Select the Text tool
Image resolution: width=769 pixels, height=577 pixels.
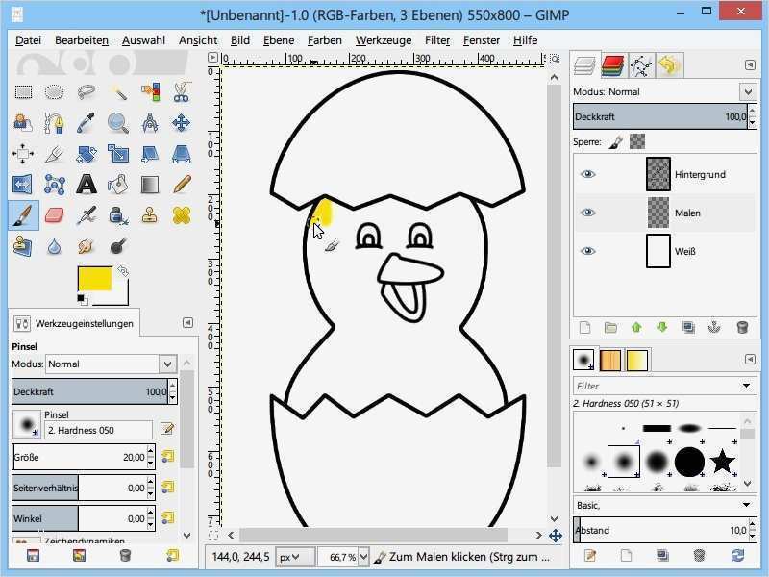click(87, 185)
